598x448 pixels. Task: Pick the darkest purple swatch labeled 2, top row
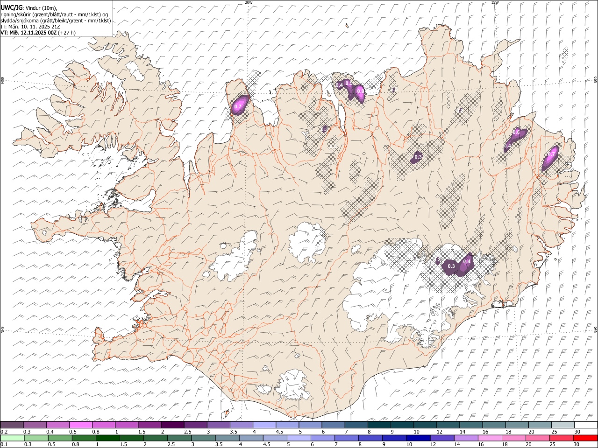pos(172,425)
